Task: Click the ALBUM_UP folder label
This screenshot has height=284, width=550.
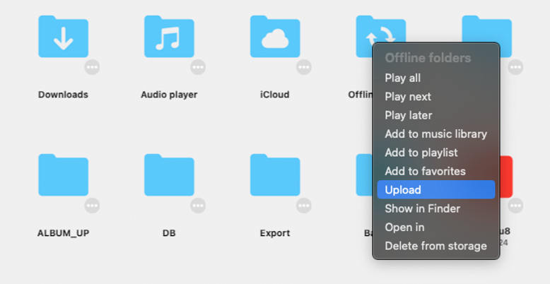Action: tap(63, 233)
